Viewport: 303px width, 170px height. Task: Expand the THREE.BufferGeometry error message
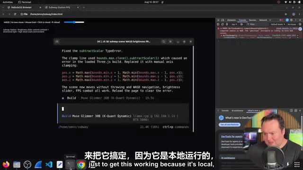pyautogui.click(x=221, y=28)
